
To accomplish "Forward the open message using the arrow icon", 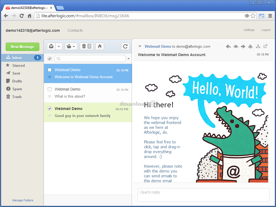I will tap(243, 46).
